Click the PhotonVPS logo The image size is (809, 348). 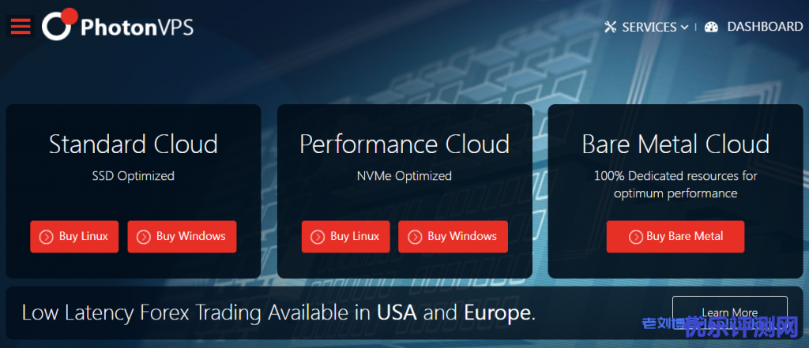pyautogui.click(x=118, y=24)
